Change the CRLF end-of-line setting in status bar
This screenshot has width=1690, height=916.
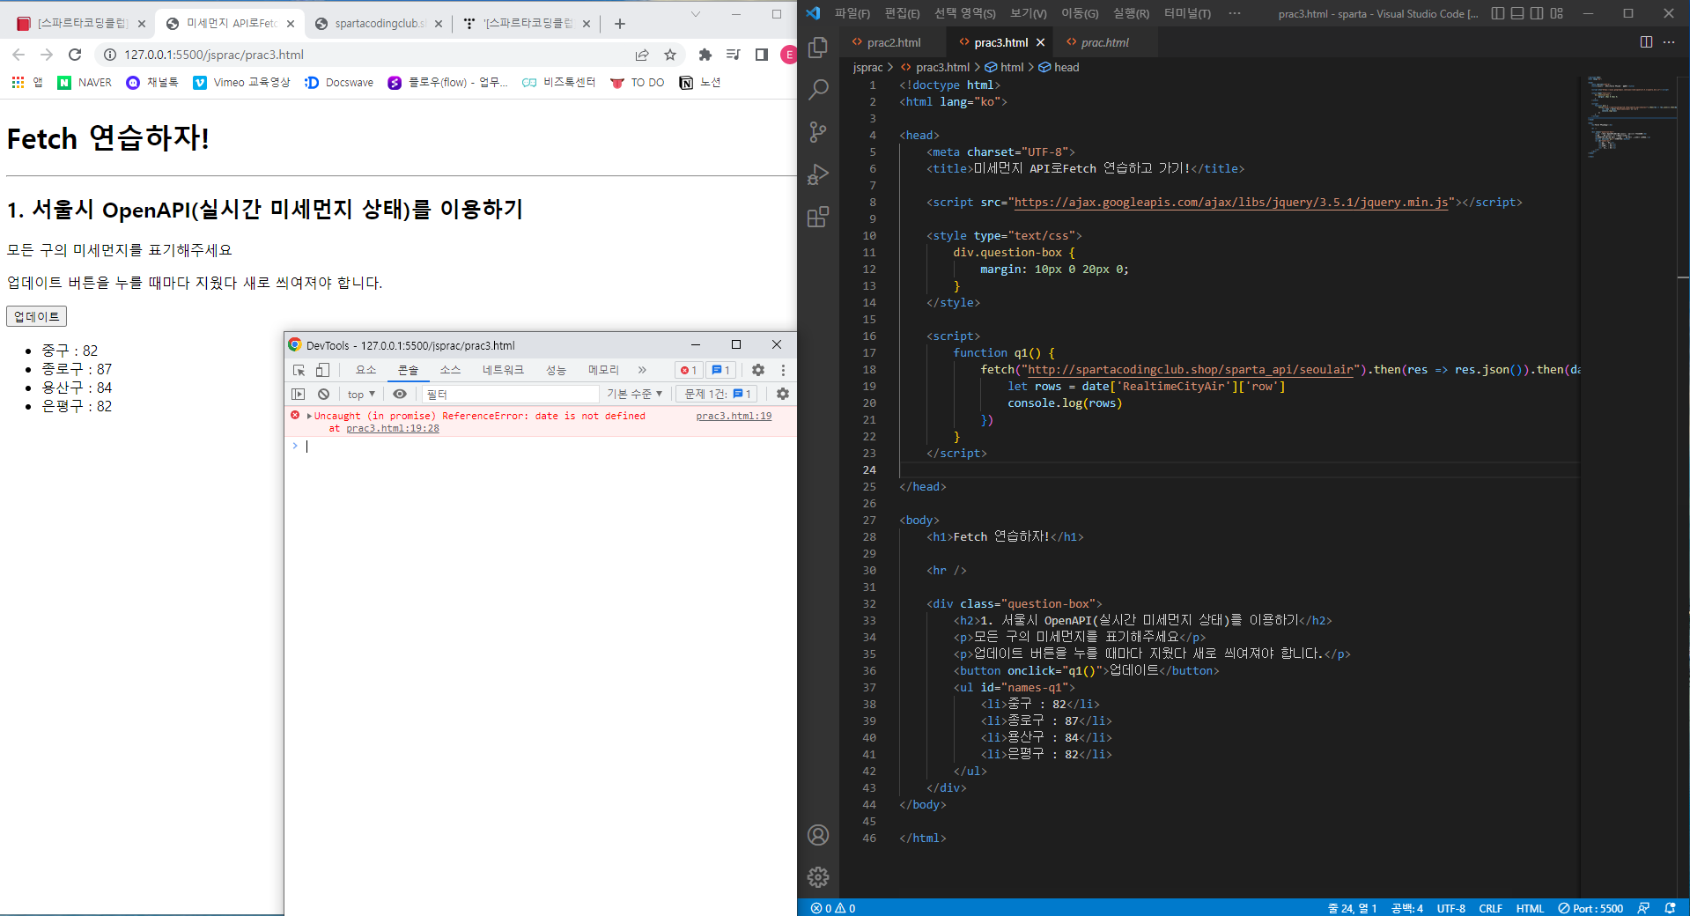pos(1490,908)
